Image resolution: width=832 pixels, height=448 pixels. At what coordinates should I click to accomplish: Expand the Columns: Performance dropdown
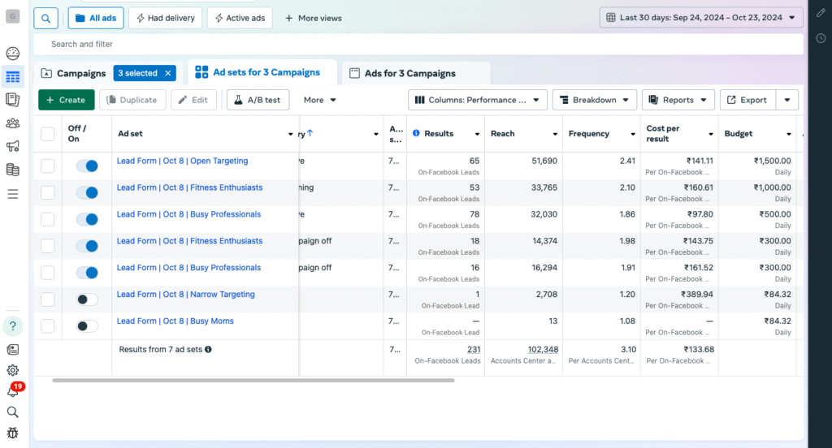[x=476, y=100]
